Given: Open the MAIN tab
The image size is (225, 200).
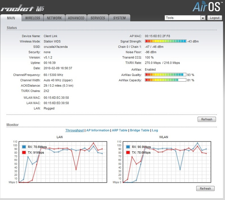Looking at the screenshot, I should 11,18.
